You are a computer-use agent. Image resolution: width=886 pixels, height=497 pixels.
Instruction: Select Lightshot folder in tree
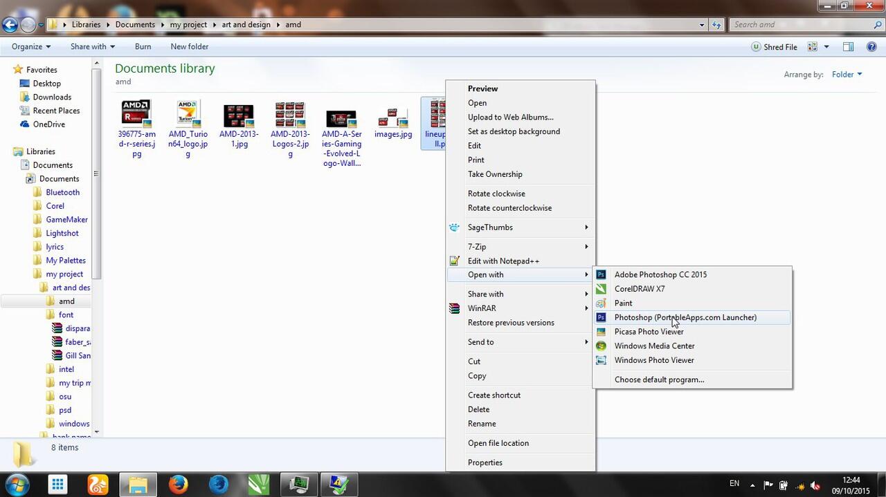(x=62, y=233)
